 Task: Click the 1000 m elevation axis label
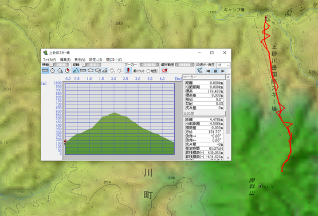click(58, 83)
